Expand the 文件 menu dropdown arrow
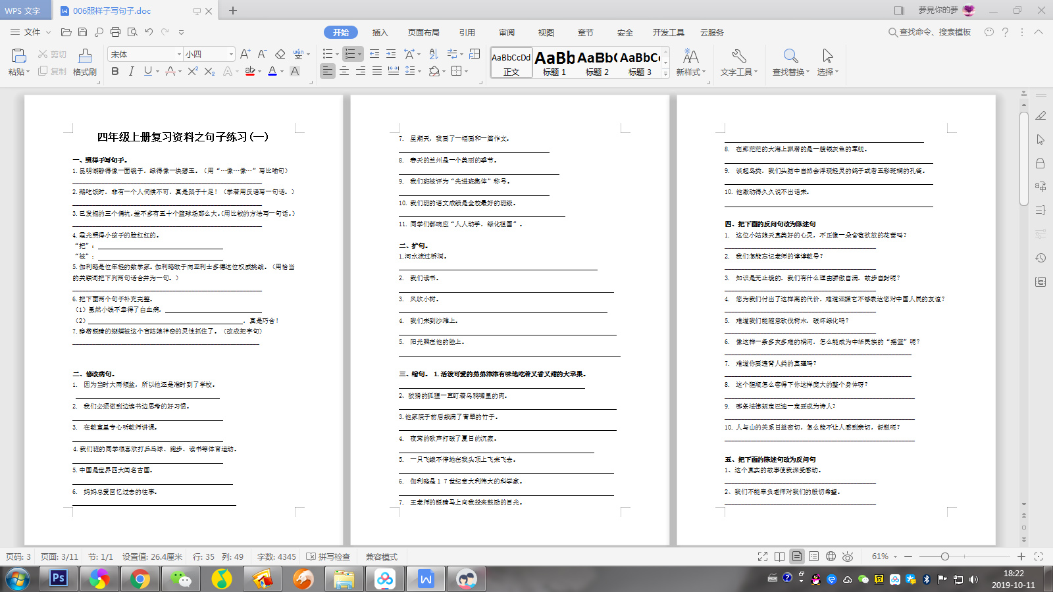The height and width of the screenshot is (592, 1053). click(x=49, y=32)
